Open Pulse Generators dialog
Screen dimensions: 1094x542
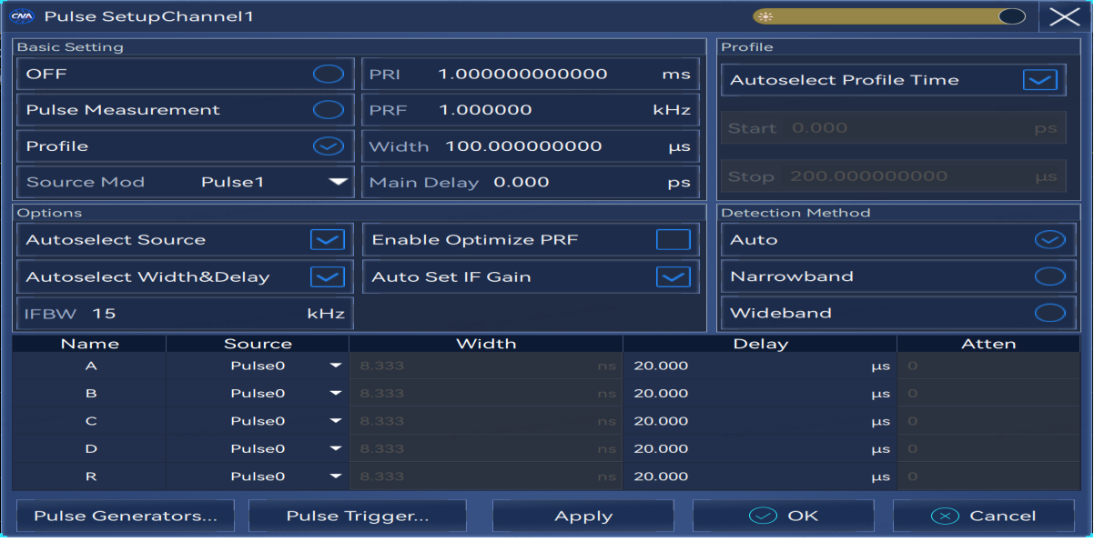[126, 516]
